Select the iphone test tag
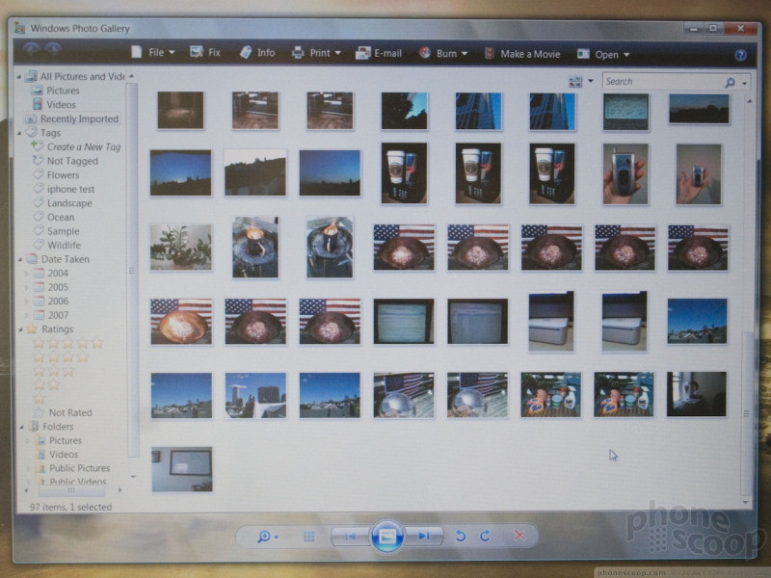This screenshot has height=578, width=771. coord(70,189)
